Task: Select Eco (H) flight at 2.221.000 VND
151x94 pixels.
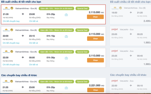Action: coord(96,90)
